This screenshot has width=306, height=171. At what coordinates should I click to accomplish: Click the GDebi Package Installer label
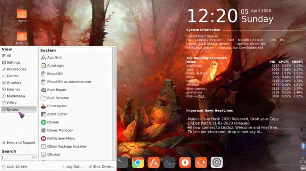tap(67, 147)
